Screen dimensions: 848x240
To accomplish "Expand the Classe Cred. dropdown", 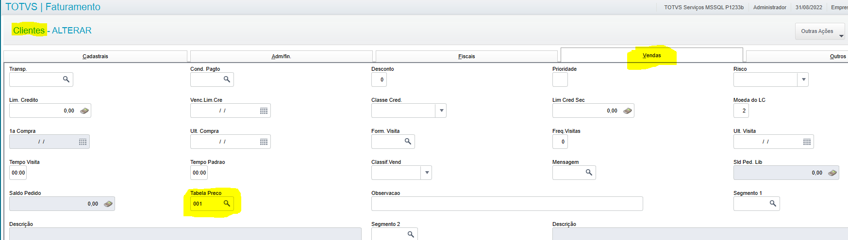I will [x=441, y=111].
